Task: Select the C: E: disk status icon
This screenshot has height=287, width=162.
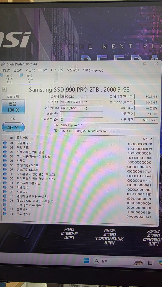Action: coord(2,75)
